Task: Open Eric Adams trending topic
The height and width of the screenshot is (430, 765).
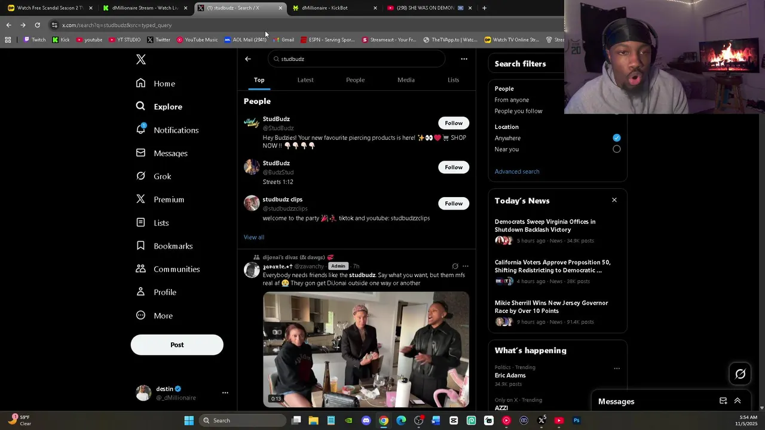Action: click(510, 376)
